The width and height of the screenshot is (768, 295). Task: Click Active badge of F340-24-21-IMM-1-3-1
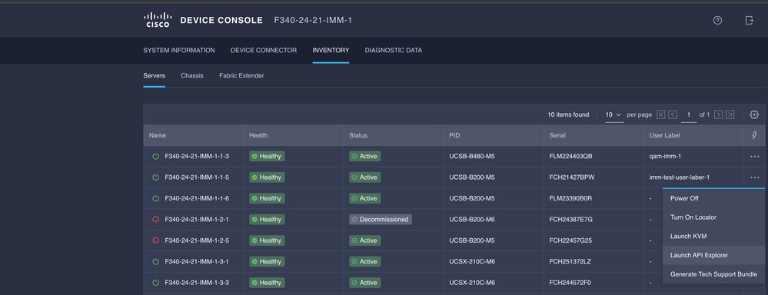[x=365, y=262]
